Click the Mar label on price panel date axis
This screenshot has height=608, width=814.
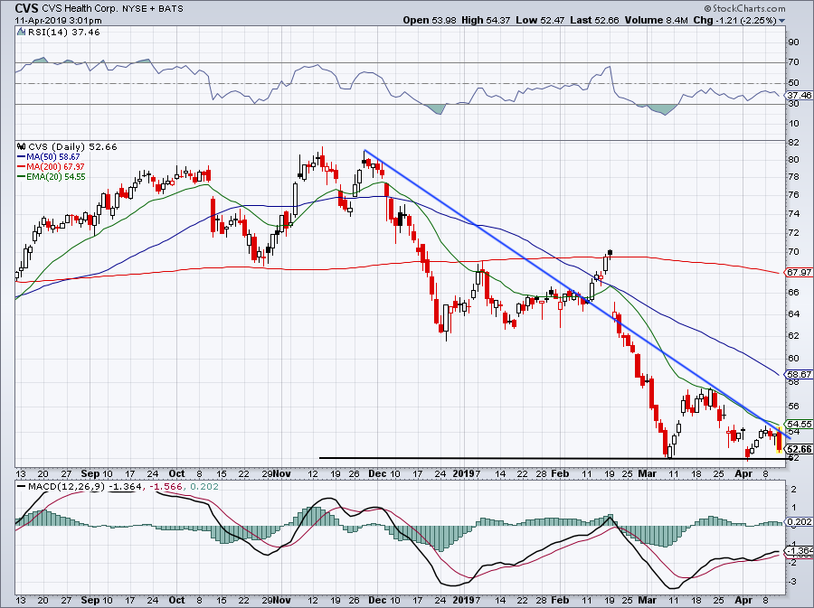coord(648,473)
